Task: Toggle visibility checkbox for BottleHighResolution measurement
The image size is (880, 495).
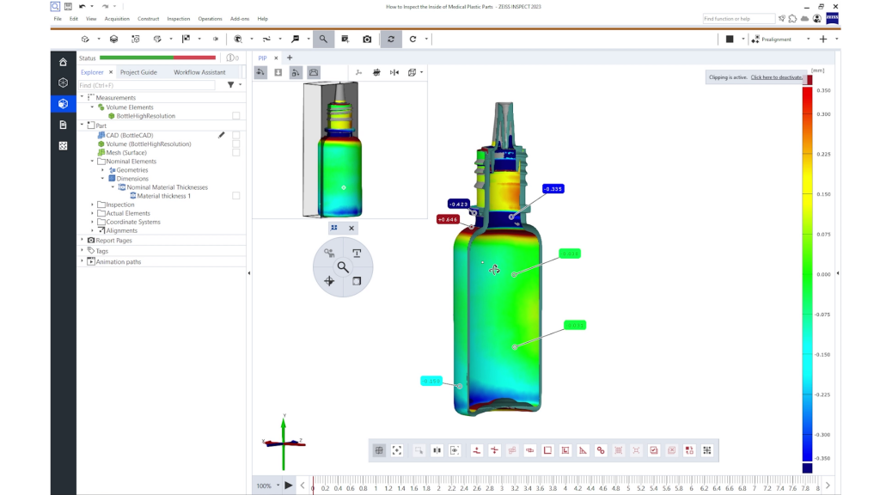Action: click(x=236, y=116)
